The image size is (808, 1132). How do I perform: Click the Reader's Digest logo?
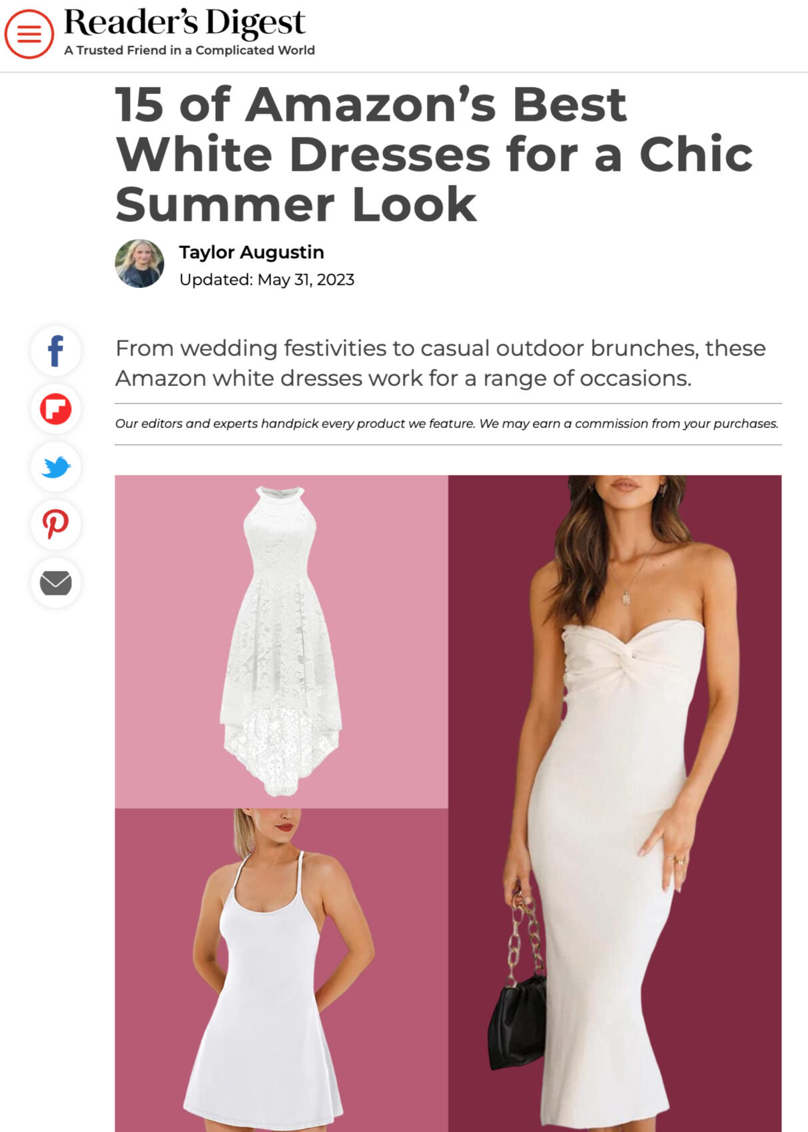pos(185,23)
